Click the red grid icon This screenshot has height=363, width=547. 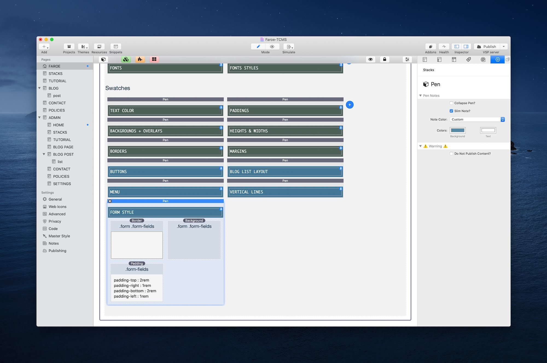tap(154, 59)
